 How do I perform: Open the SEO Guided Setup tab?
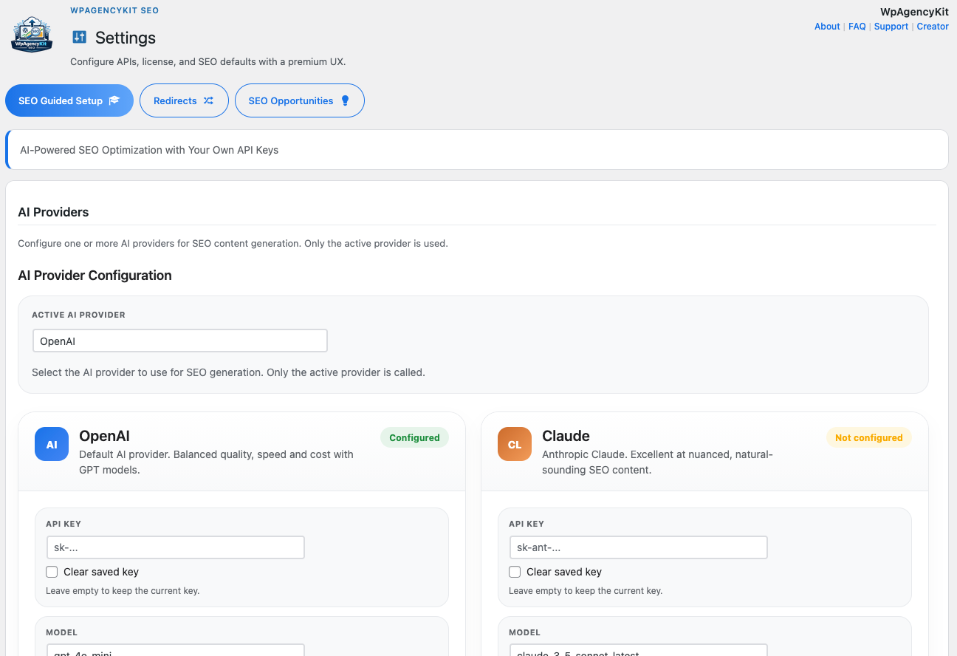(x=69, y=100)
